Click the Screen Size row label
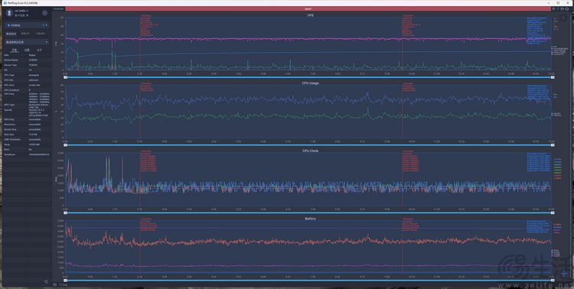Image resolution: width=574 pixels, height=289 pixels. pos(10,129)
